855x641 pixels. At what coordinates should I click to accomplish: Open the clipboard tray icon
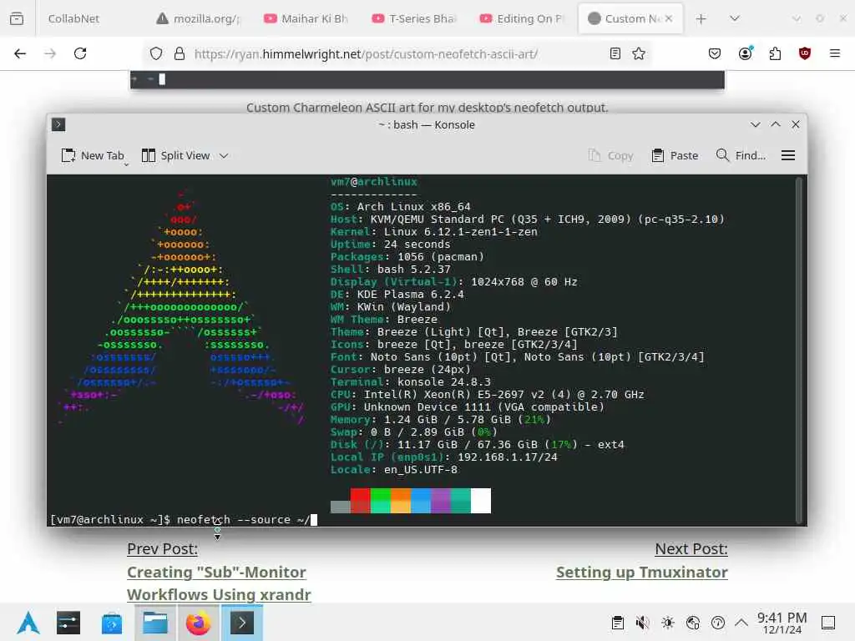tap(618, 623)
